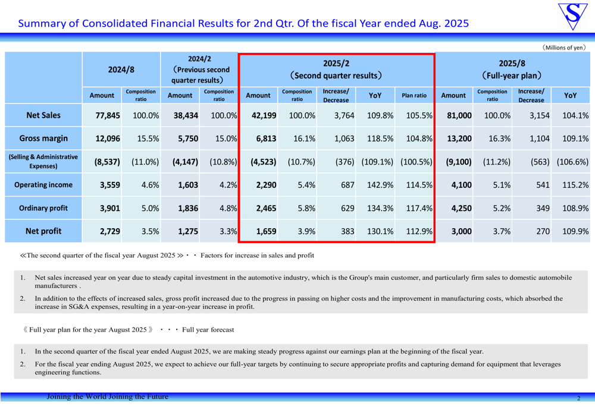Click the Net Sales value 38,434
The width and height of the screenshot is (595, 407).
[x=186, y=115]
